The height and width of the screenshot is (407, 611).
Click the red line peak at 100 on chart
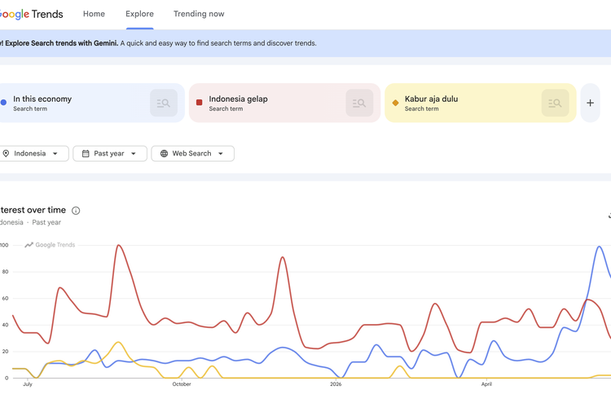tap(119, 245)
